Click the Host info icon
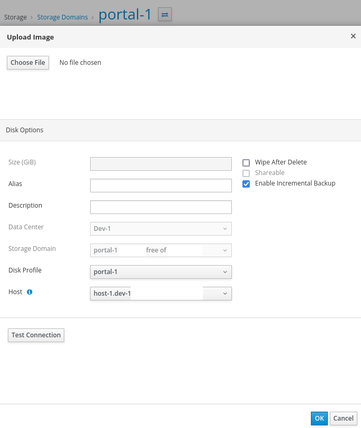 (x=30, y=291)
